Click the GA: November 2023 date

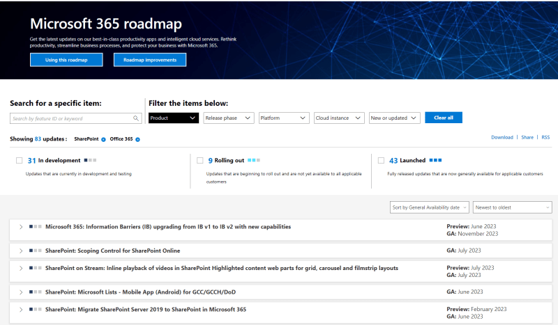pos(472,234)
